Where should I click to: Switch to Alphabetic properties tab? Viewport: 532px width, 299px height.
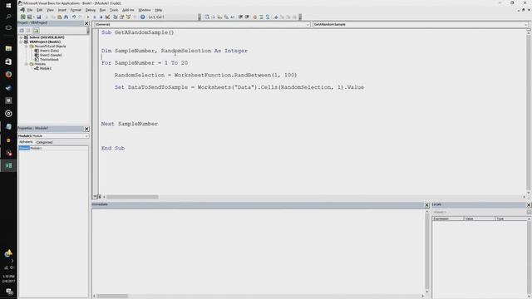(x=26, y=142)
